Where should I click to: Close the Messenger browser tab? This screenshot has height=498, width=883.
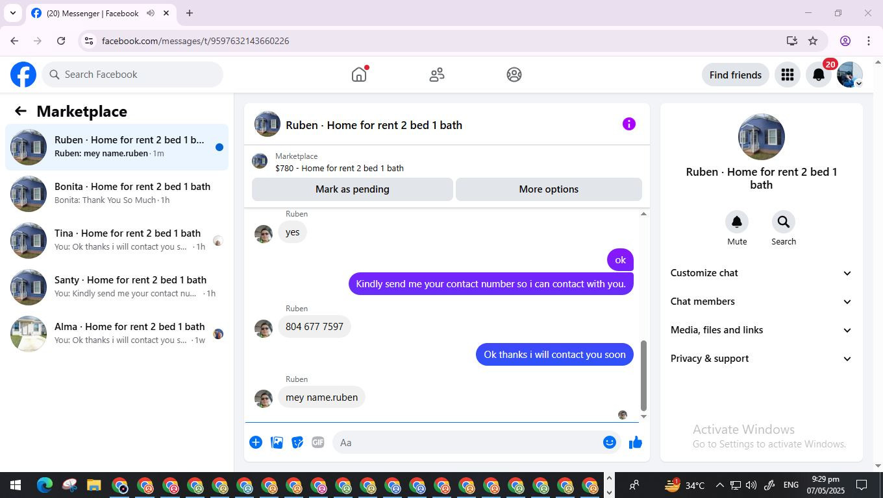pos(166,13)
